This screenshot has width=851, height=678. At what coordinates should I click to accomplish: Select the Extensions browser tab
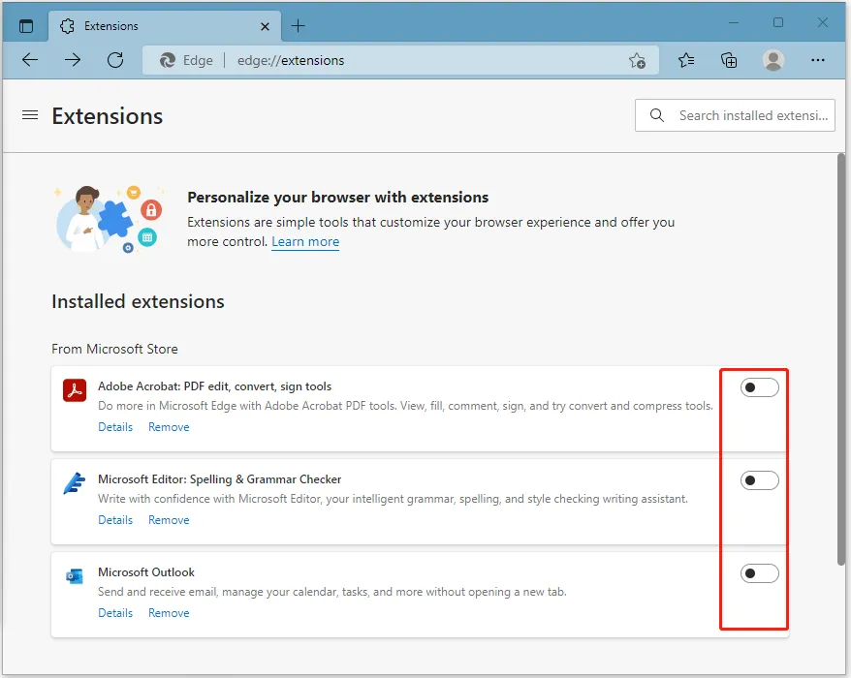(145, 26)
